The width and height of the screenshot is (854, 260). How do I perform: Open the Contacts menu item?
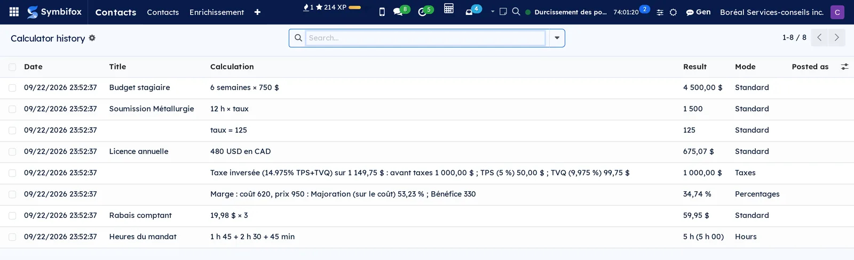163,12
